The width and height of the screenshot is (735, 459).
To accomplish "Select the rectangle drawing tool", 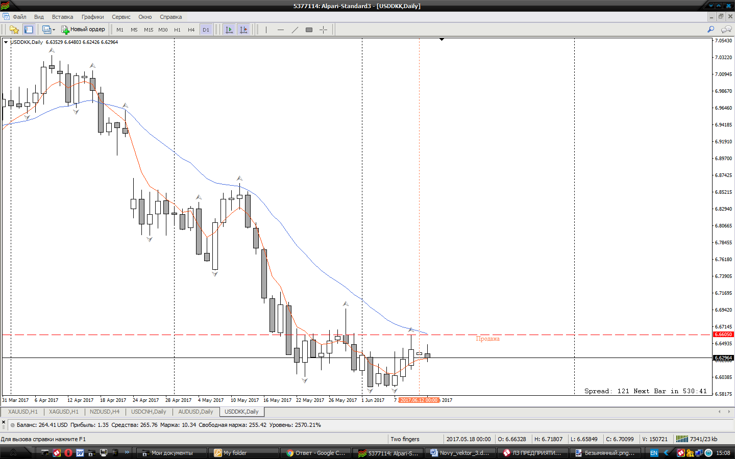I will pos(309,30).
